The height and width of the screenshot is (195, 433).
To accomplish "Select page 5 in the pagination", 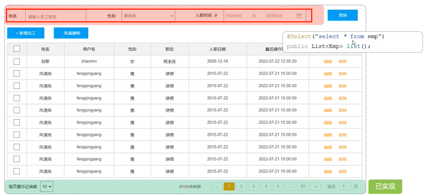I will (278, 186).
